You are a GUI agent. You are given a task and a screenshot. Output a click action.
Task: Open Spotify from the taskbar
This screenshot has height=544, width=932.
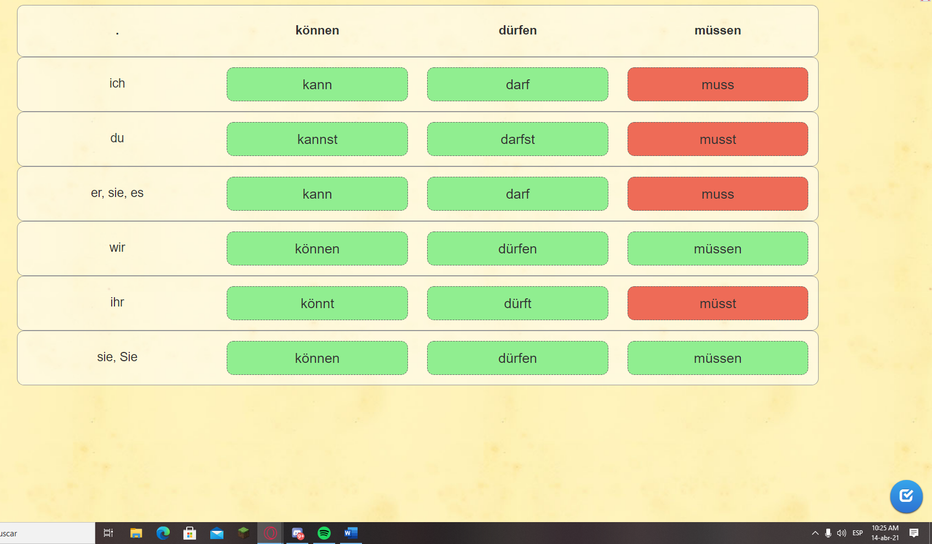point(324,533)
